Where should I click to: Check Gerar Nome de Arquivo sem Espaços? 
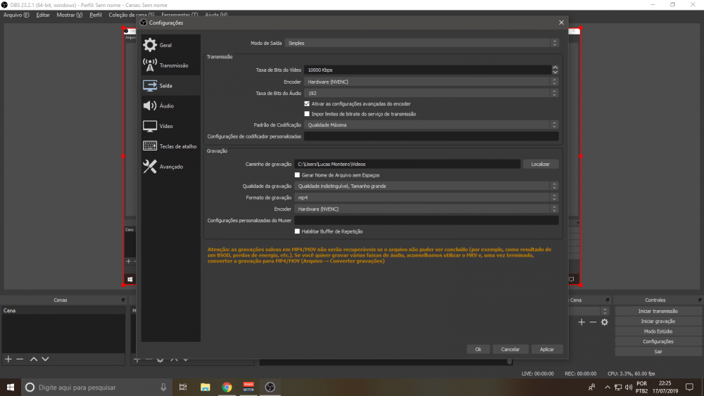(297, 175)
